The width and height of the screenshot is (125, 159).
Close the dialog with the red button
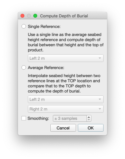(x=22, y=16)
